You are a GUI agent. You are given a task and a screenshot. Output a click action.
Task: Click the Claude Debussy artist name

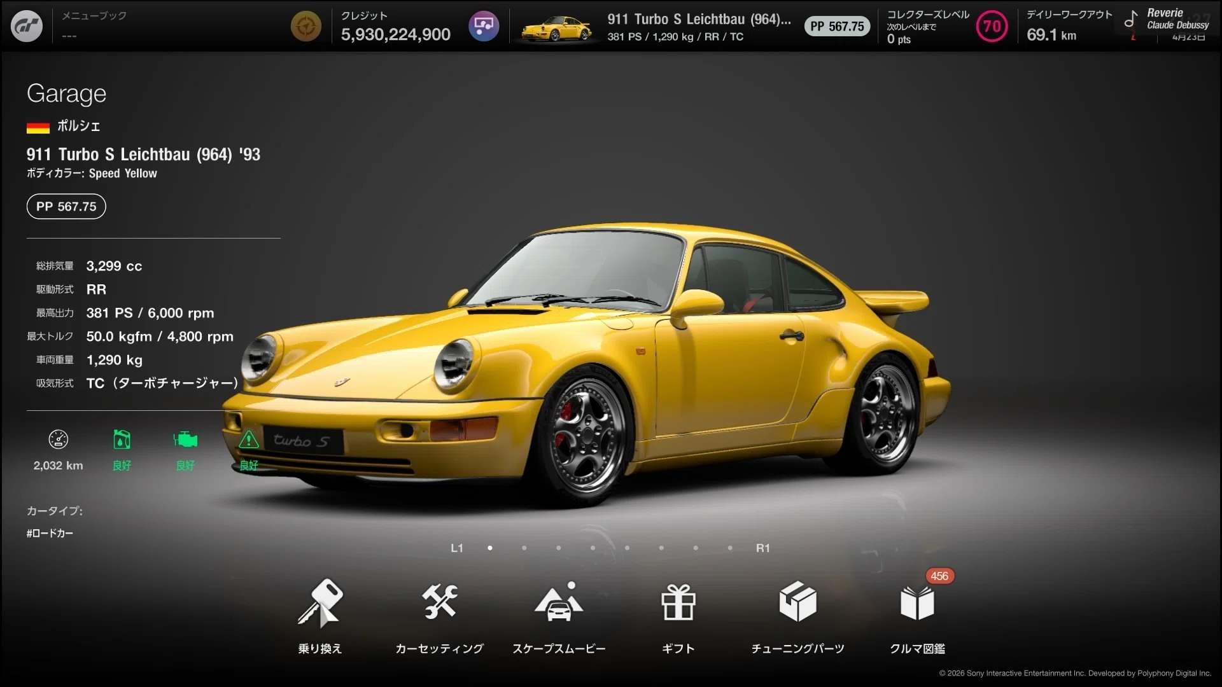click(1177, 25)
